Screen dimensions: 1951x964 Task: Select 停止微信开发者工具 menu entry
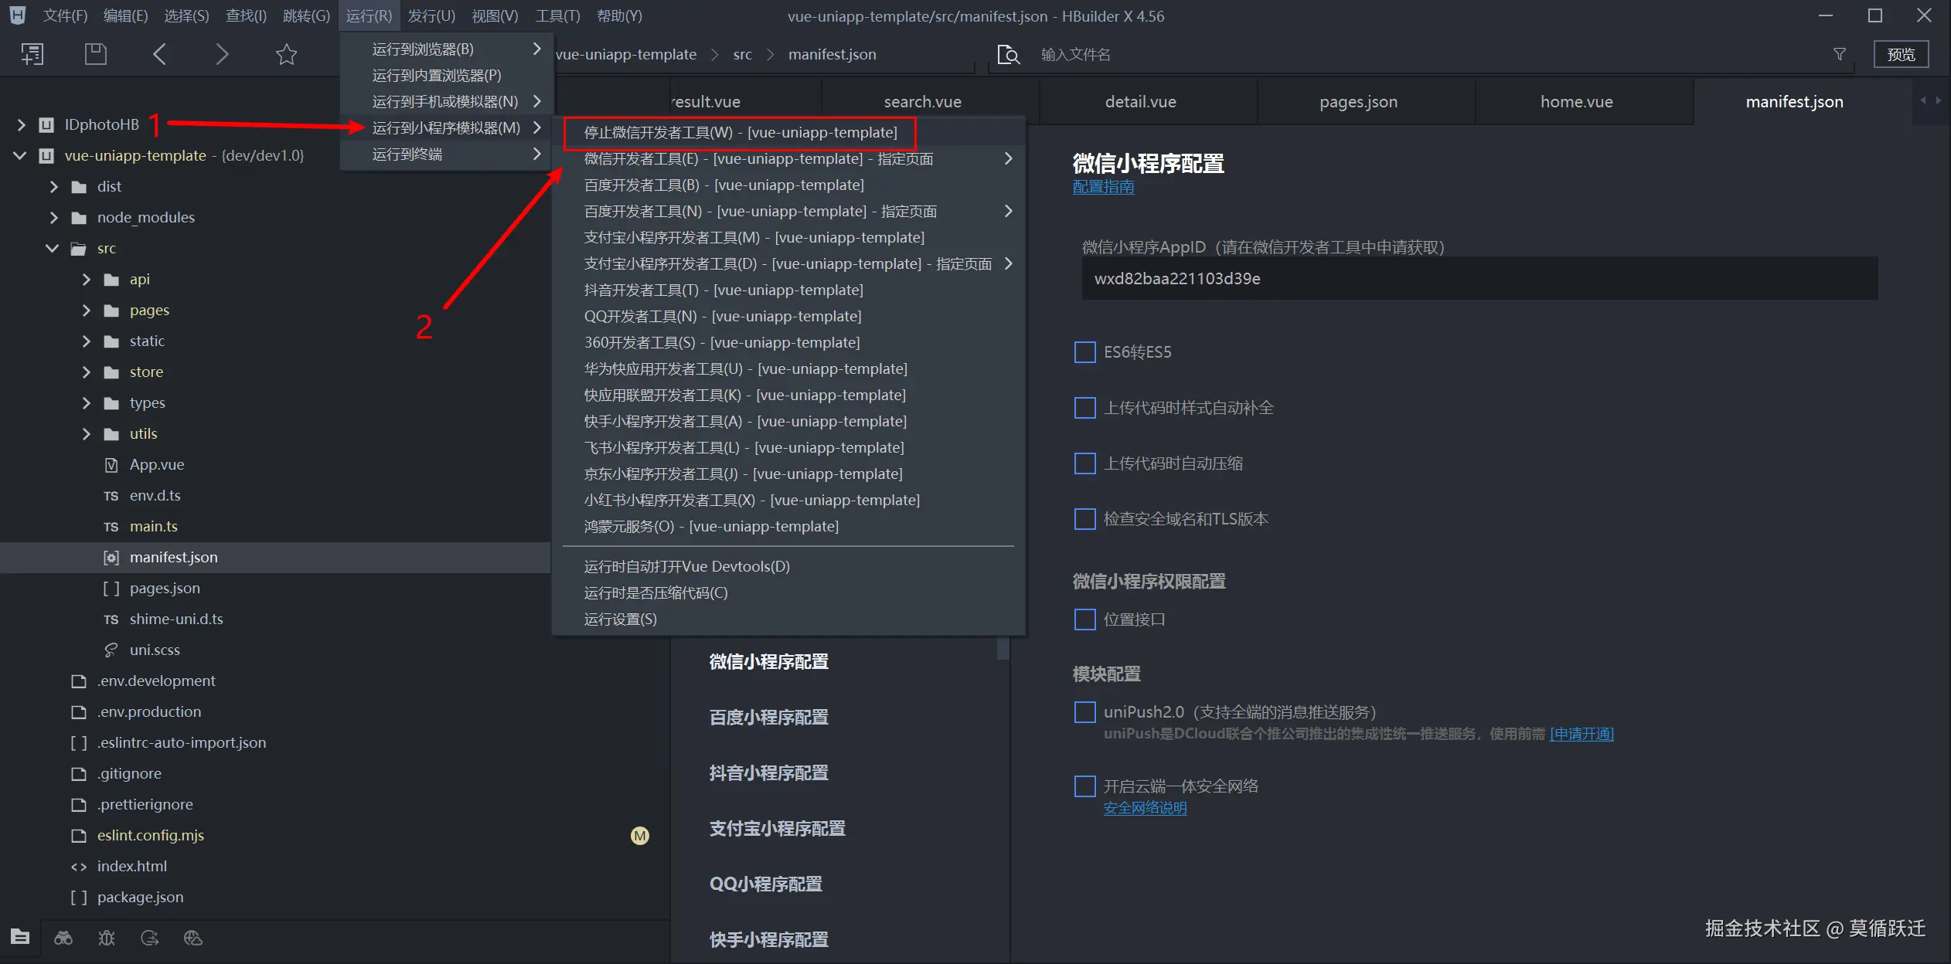[x=740, y=133]
